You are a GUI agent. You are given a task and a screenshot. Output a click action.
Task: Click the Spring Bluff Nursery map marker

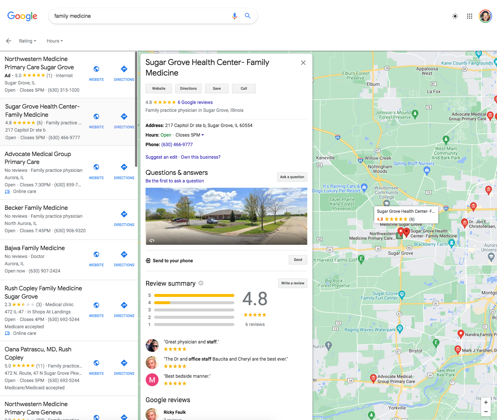[427, 171]
